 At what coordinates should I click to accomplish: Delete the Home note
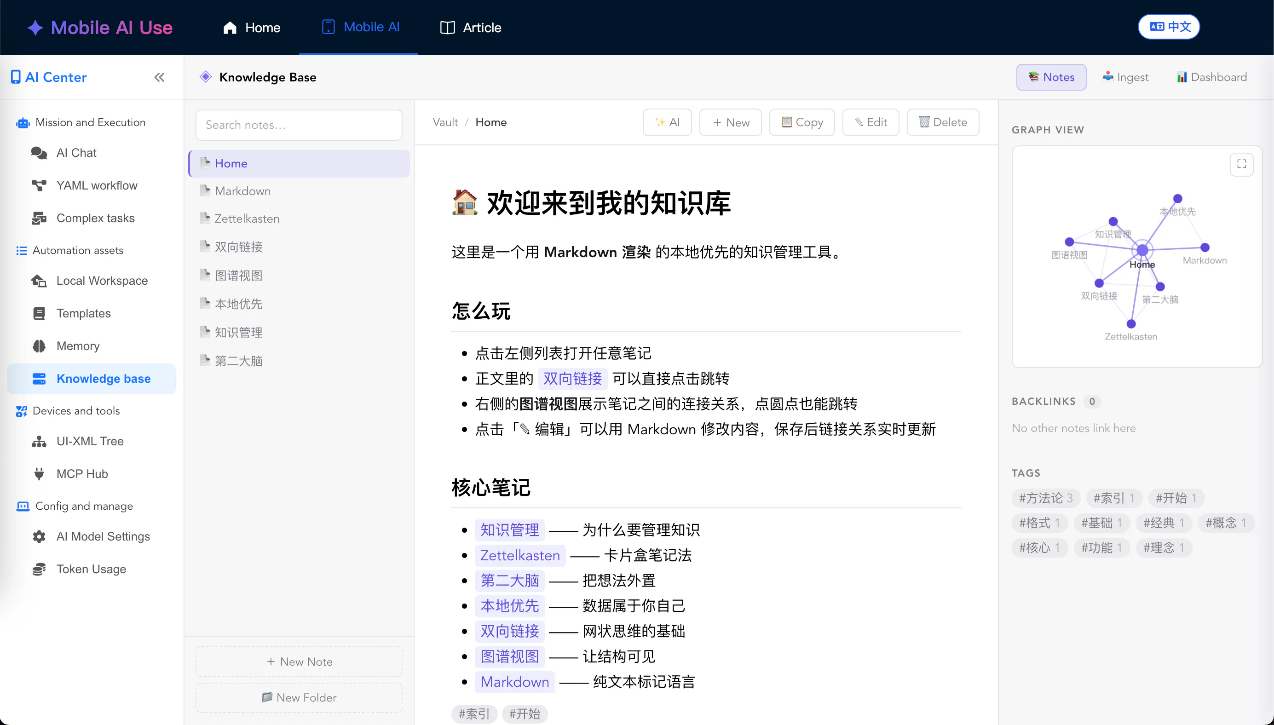point(943,122)
